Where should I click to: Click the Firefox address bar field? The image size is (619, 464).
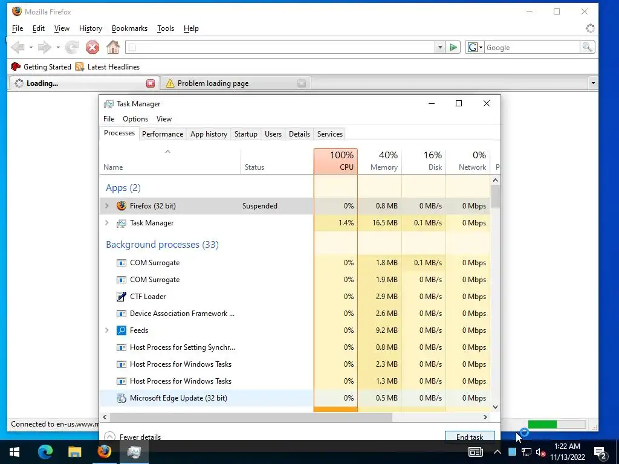pyautogui.click(x=281, y=47)
